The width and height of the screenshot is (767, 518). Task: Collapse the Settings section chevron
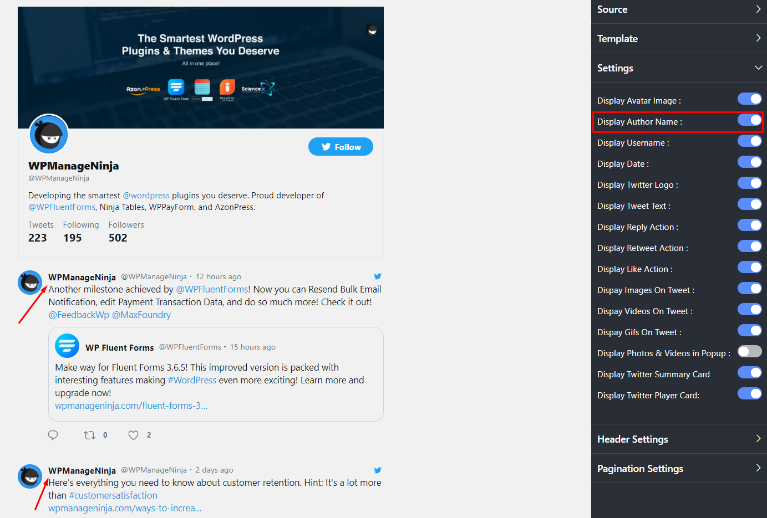click(758, 68)
